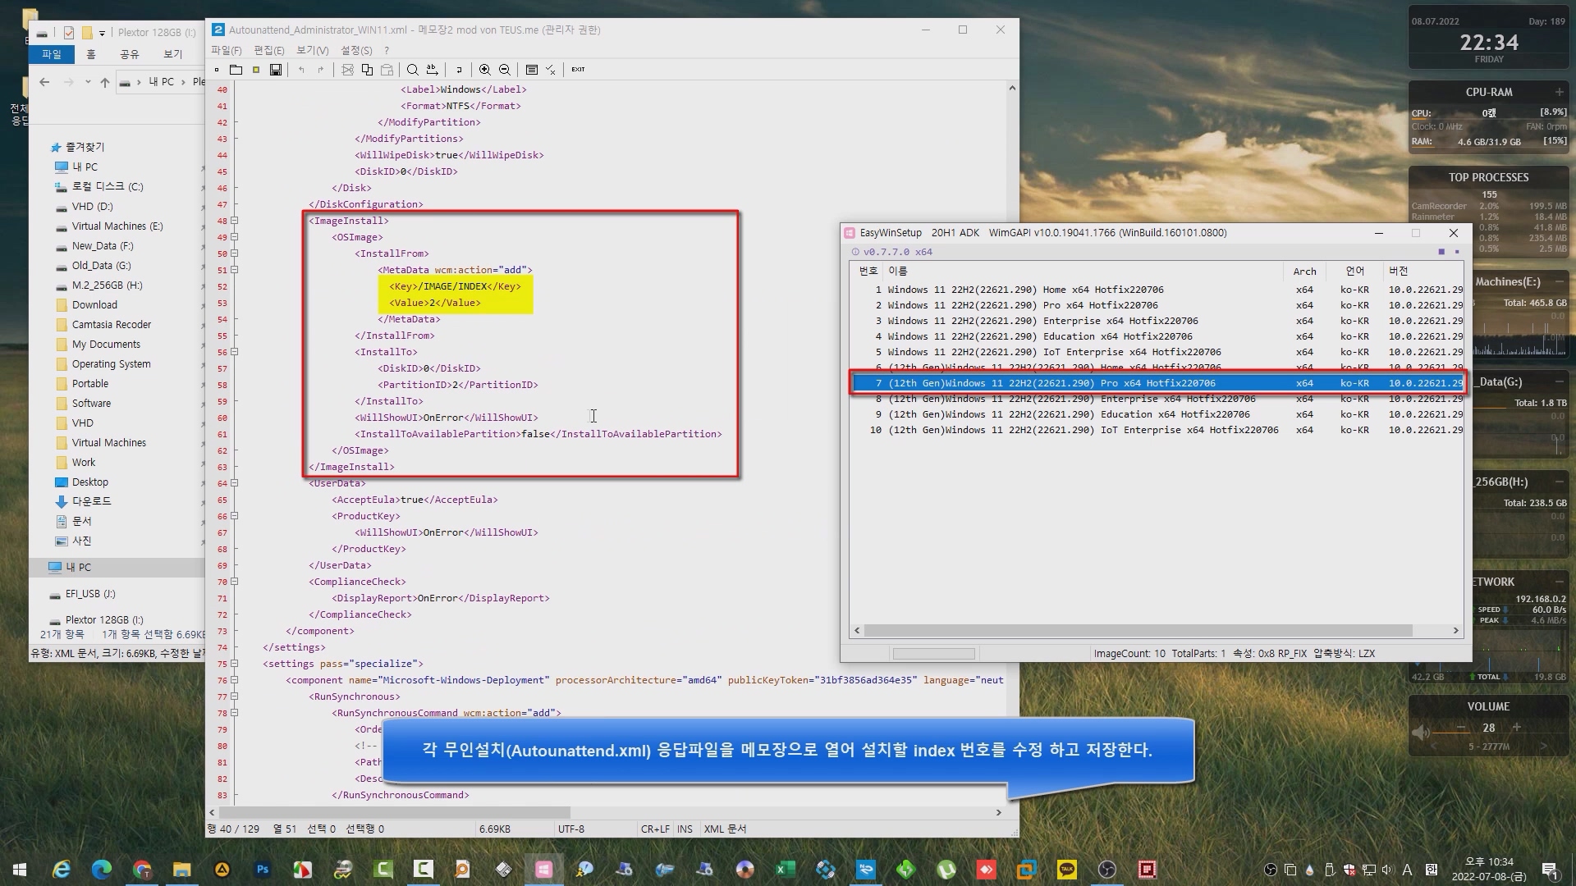Click the Back arrow in File Explorer
This screenshot has height=886, width=1576.
(x=44, y=82)
